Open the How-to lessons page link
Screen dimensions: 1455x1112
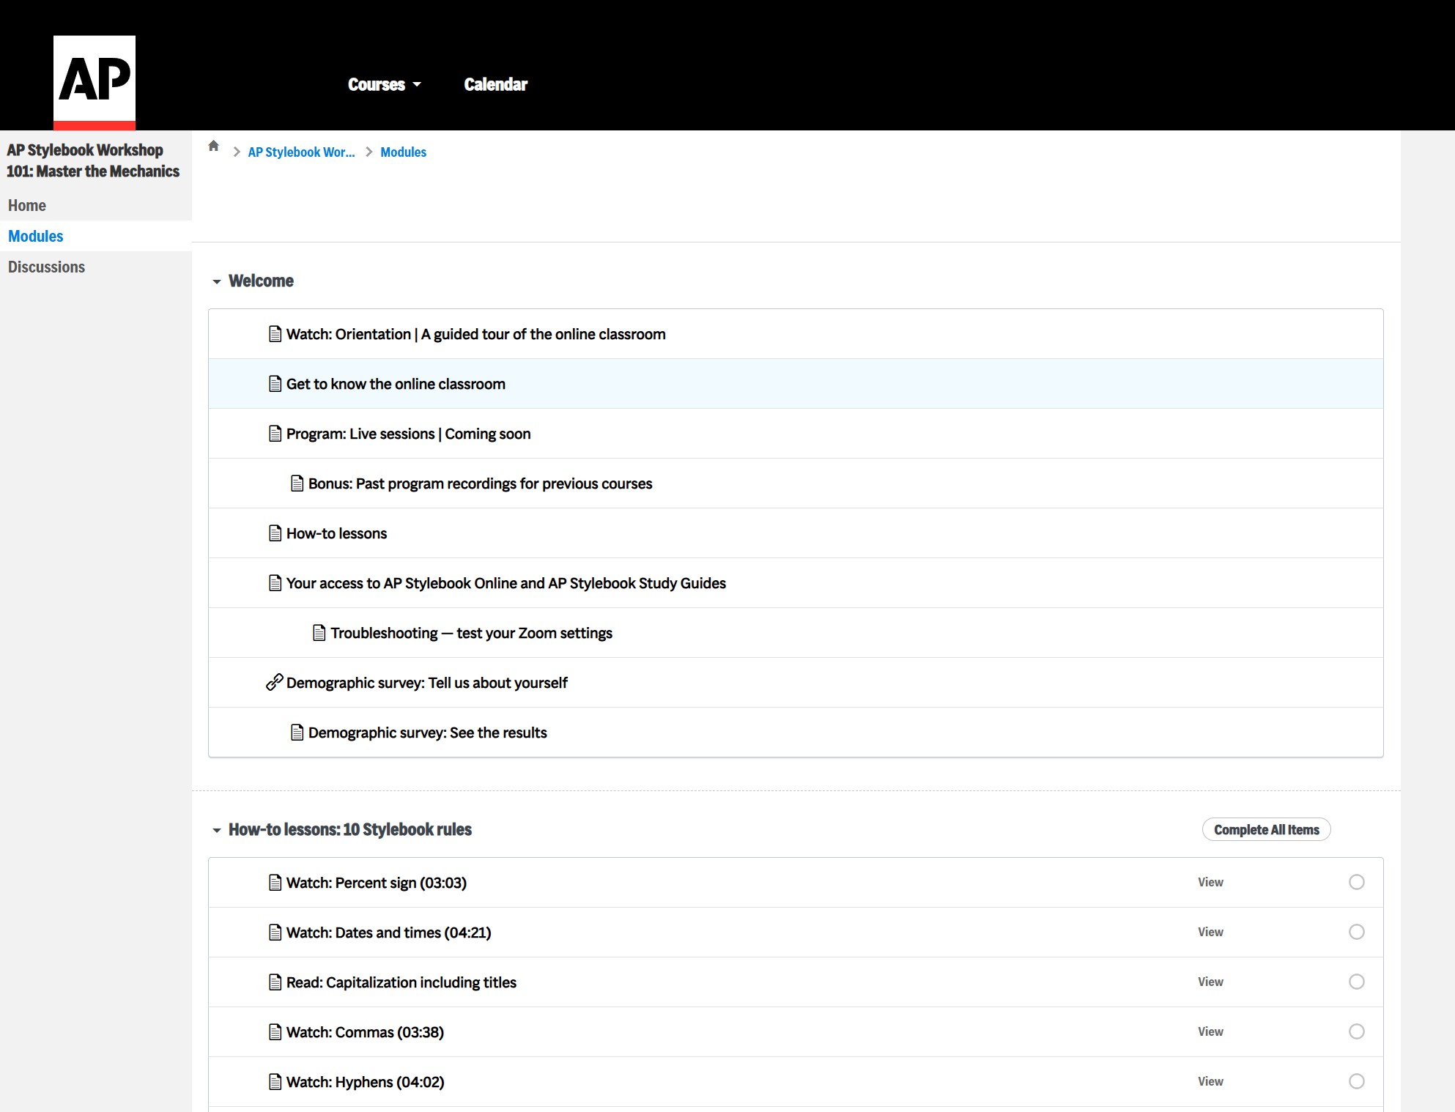336,534
